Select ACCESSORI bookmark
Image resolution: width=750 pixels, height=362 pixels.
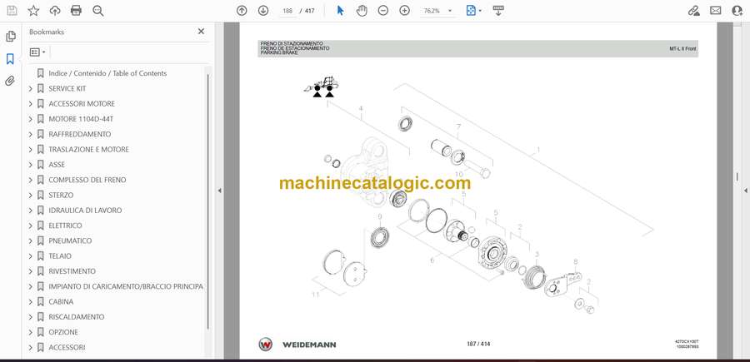[67, 347]
